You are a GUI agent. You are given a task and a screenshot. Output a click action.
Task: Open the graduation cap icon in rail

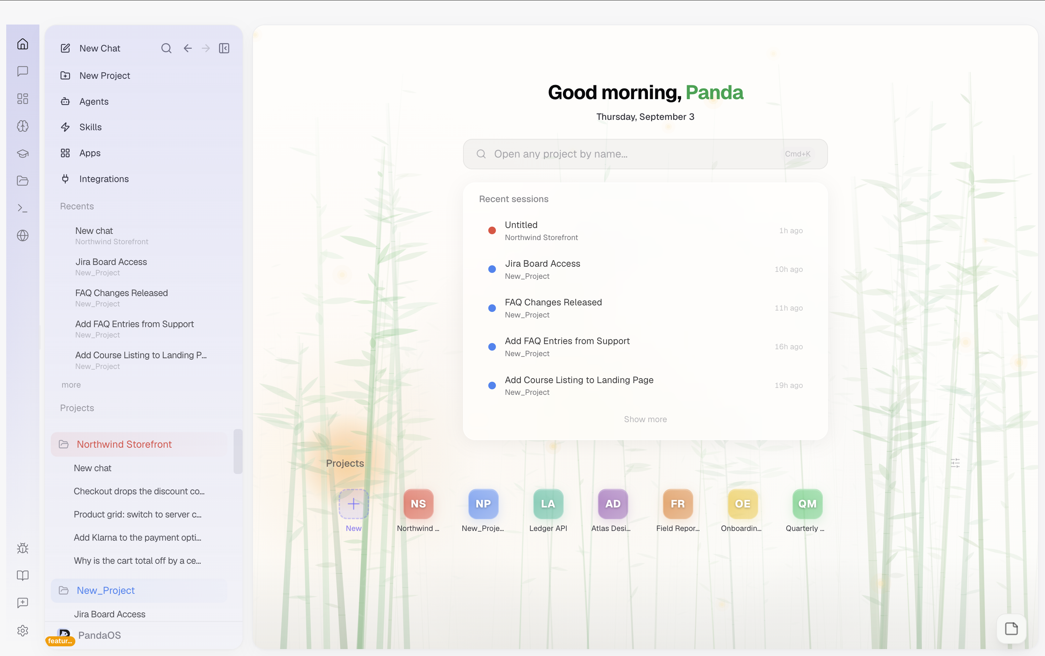coord(22,153)
